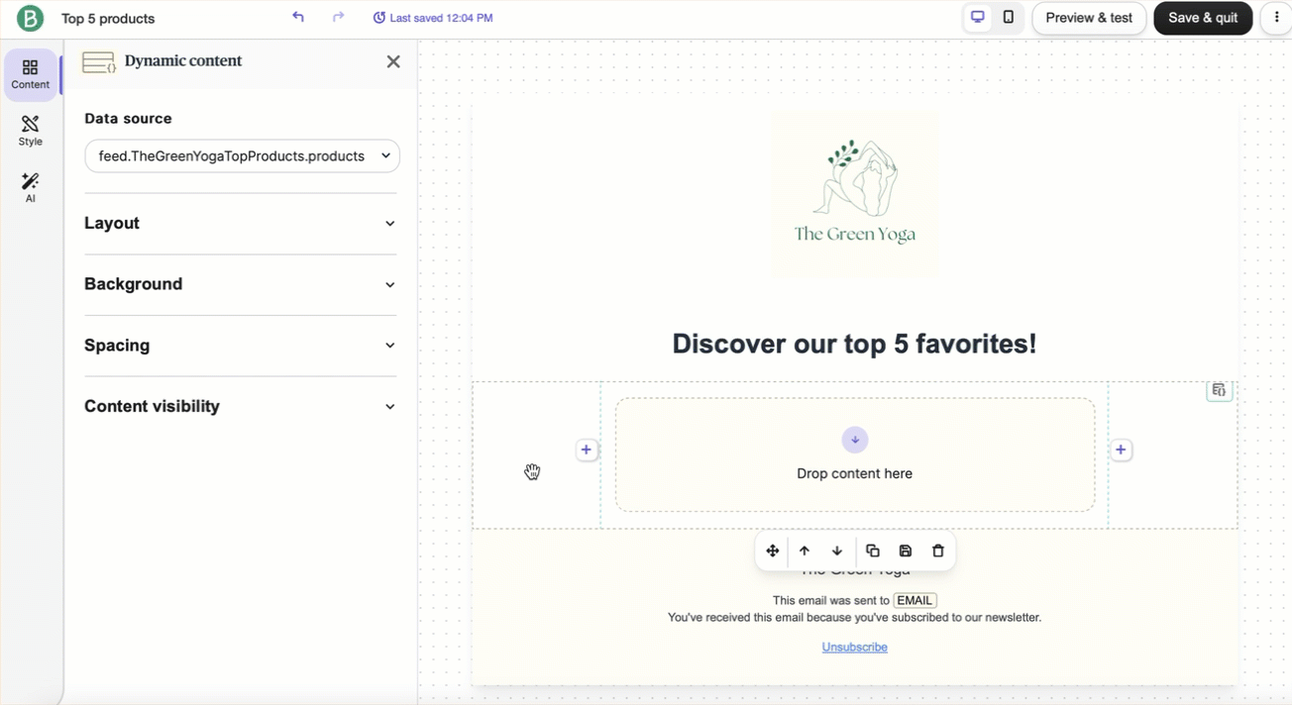This screenshot has height=705, width=1292.
Task: Switch to desktop preview mode
Action: [978, 17]
